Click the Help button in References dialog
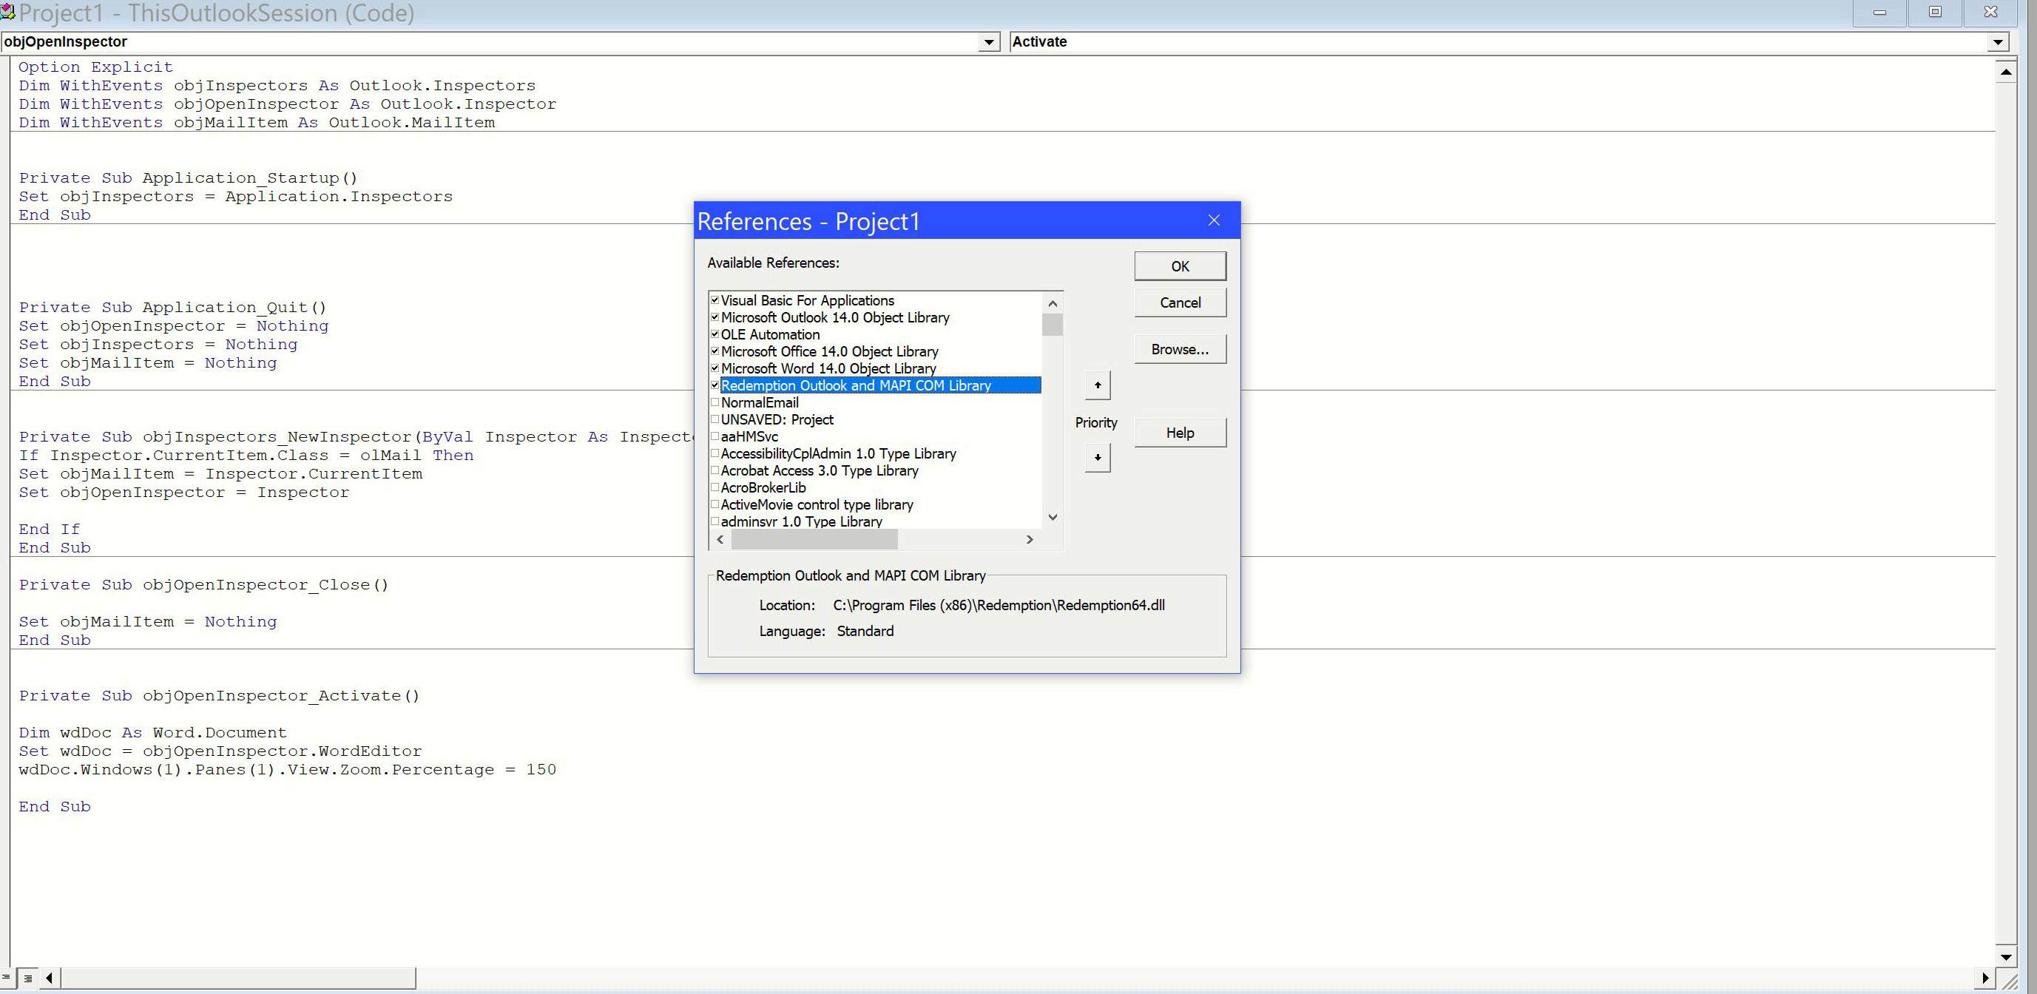The width and height of the screenshot is (2037, 994). [1180, 433]
